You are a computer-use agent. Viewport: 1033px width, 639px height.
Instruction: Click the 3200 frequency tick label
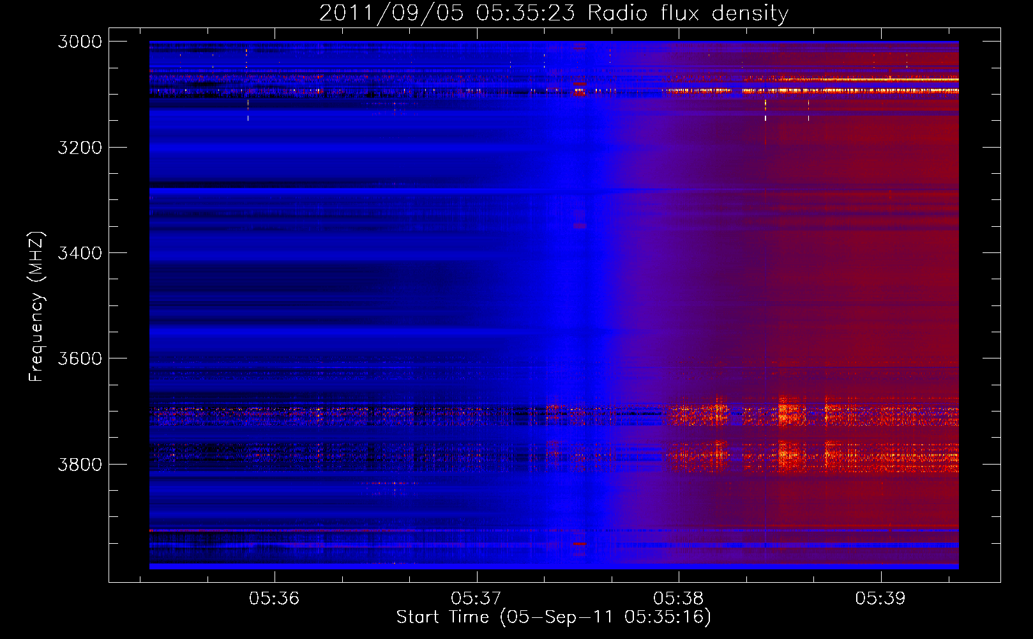(x=80, y=148)
